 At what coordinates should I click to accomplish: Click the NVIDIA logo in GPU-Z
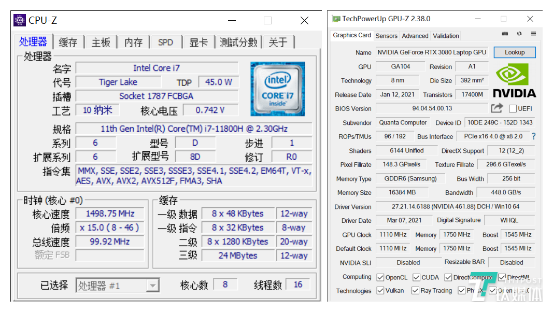[514, 80]
